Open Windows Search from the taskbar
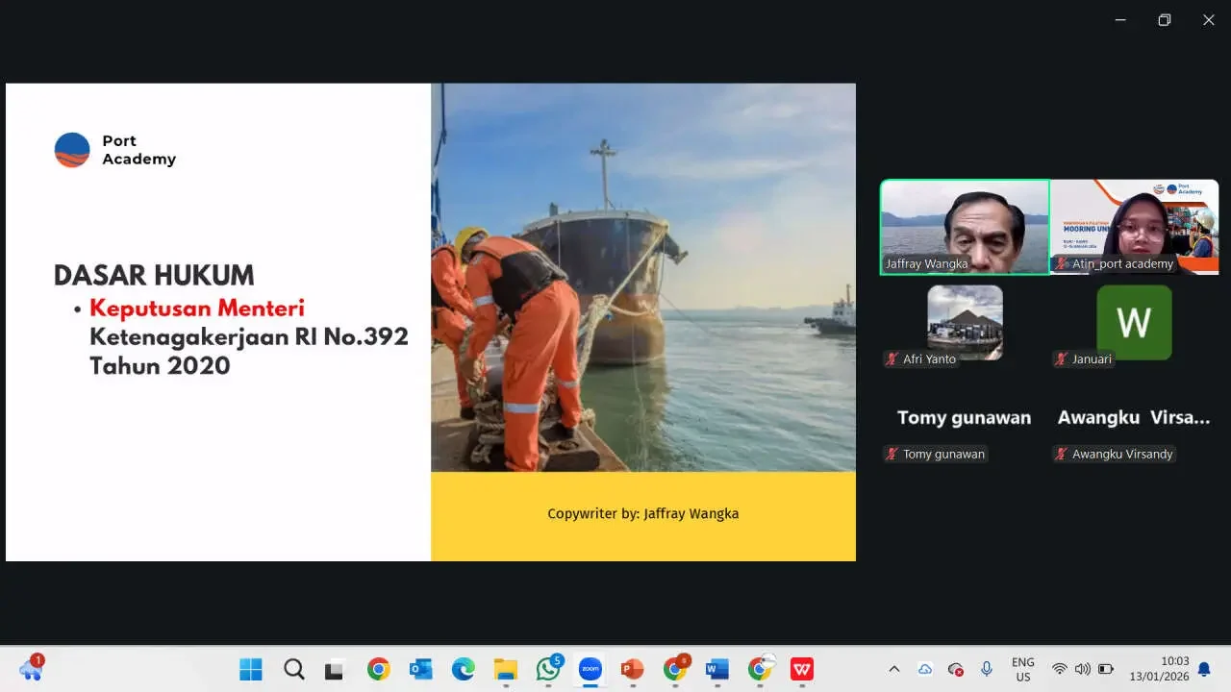Screen dimensions: 1231x692 pos(294,669)
